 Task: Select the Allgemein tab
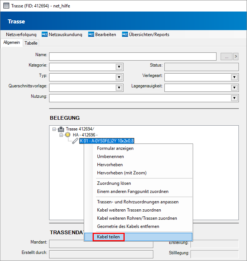point(12,43)
